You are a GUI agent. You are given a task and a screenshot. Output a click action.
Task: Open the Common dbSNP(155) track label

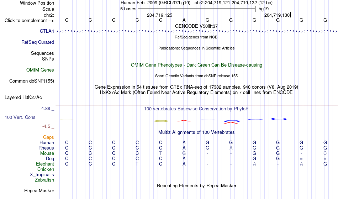point(32,81)
